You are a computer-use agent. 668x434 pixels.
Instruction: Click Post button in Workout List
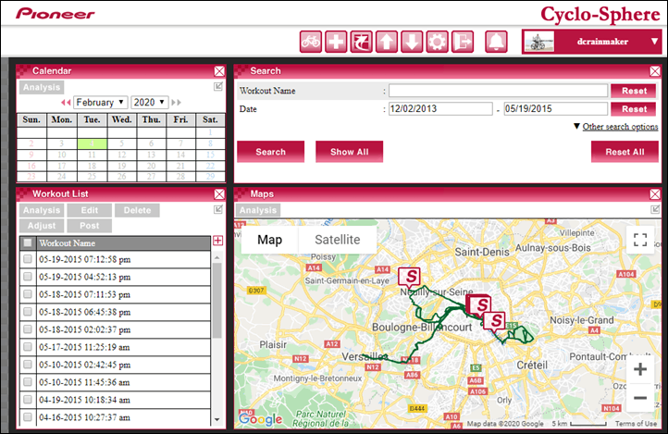(90, 226)
